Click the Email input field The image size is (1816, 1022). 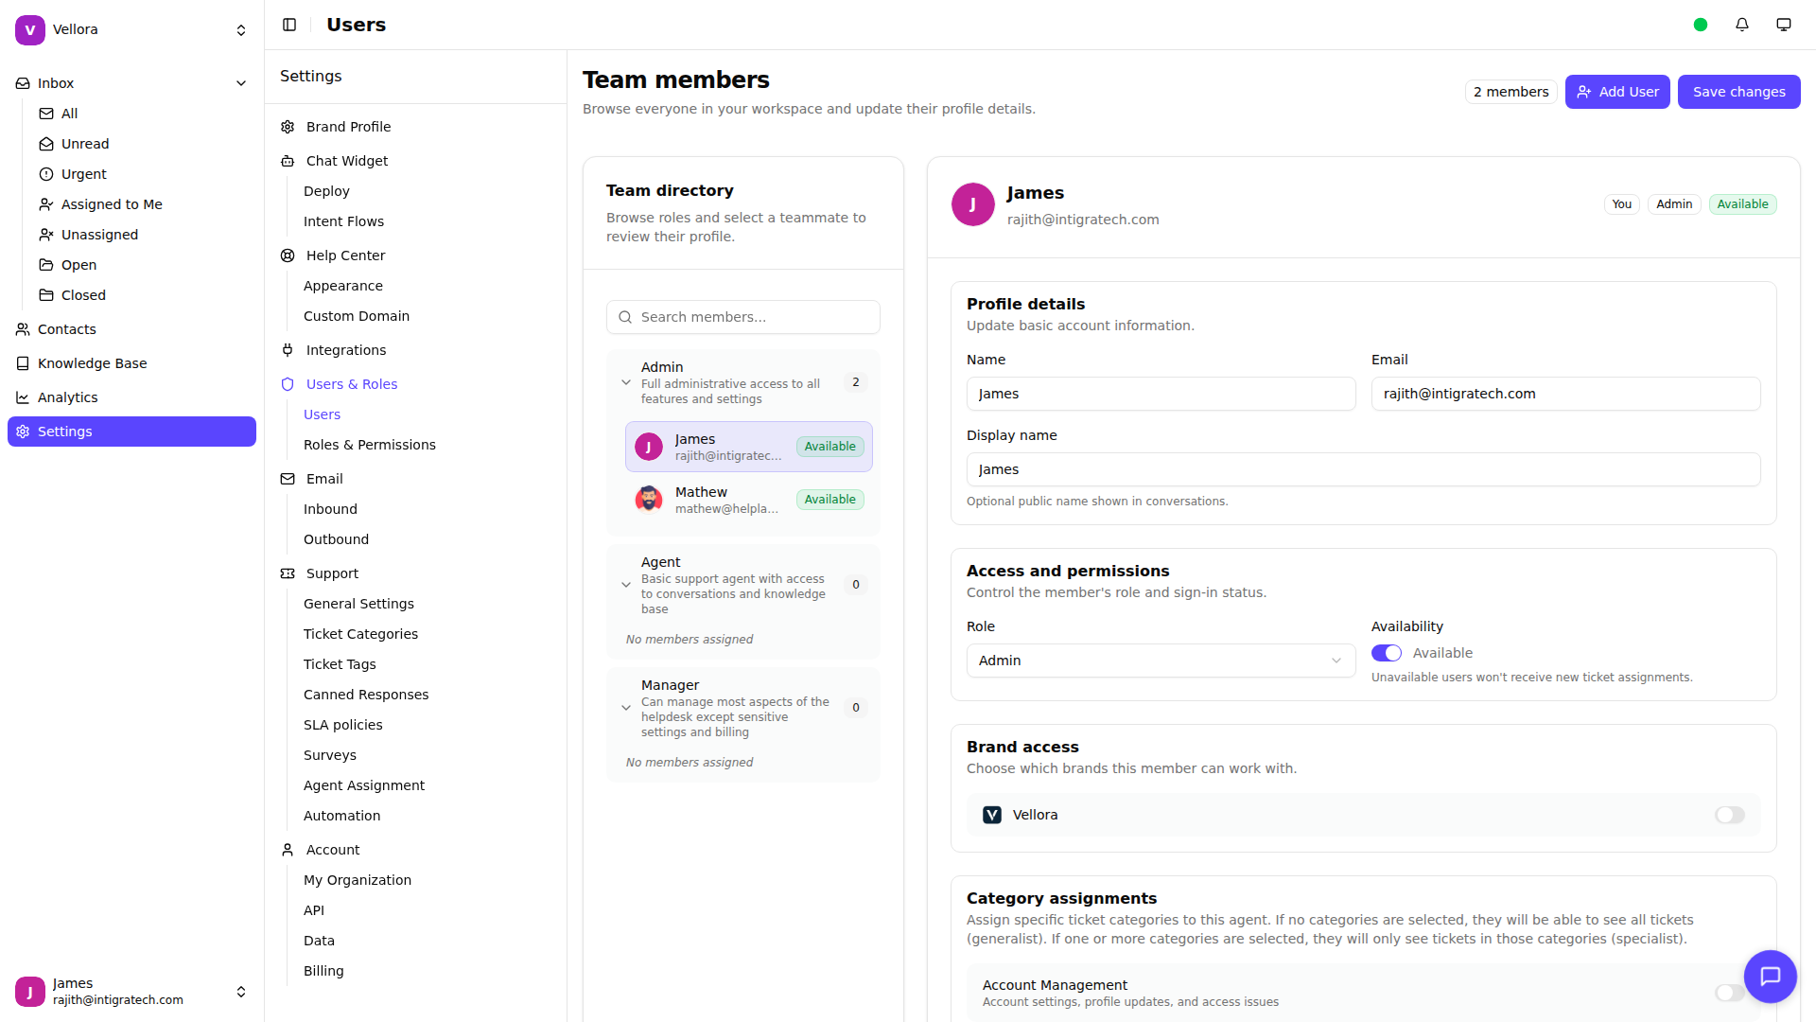pos(1565,394)
